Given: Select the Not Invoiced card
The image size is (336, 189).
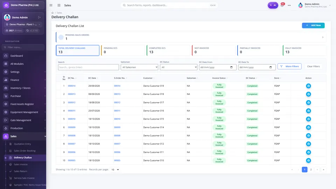Looking at the screenshot, I should [214, 50].
